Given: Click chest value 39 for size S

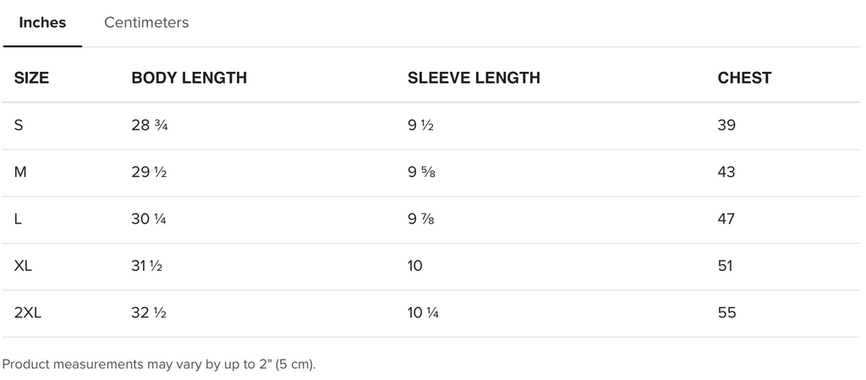Looking at the screenshot, I should click(726, 125).
